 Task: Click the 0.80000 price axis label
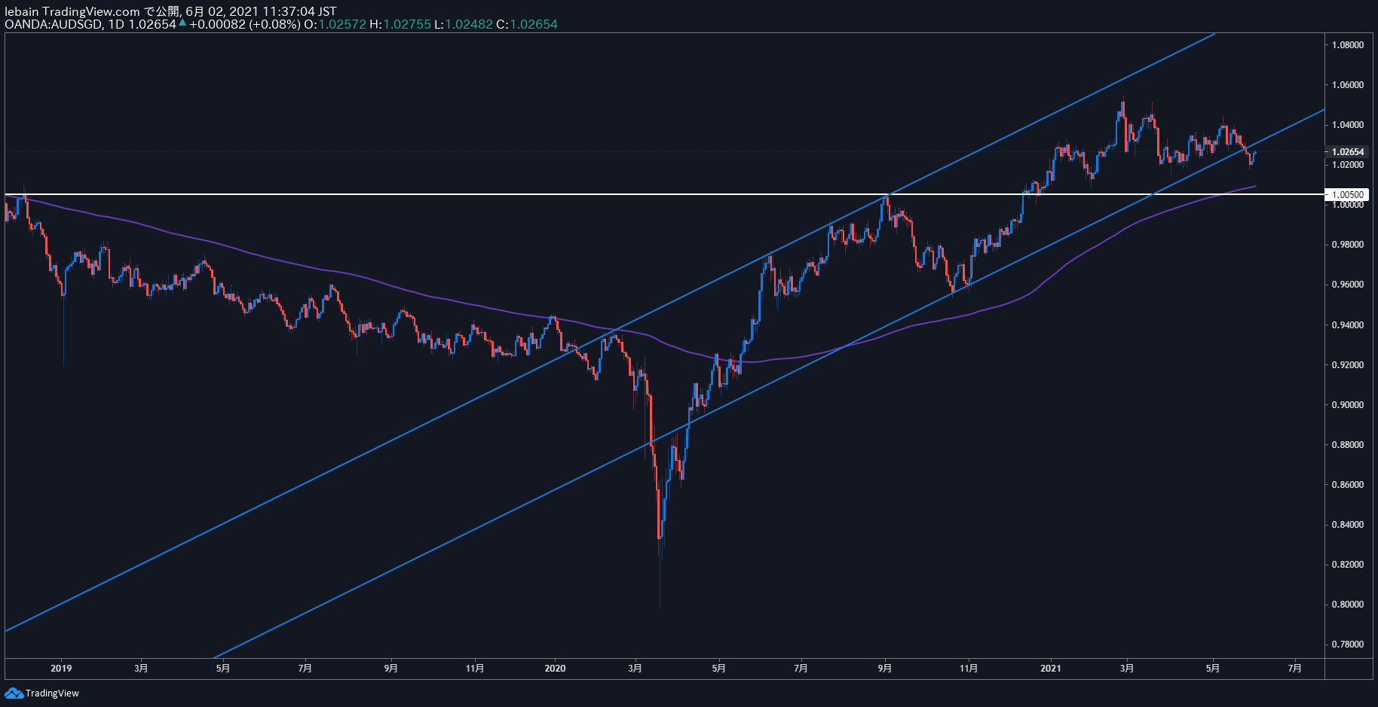(1347, 605)
